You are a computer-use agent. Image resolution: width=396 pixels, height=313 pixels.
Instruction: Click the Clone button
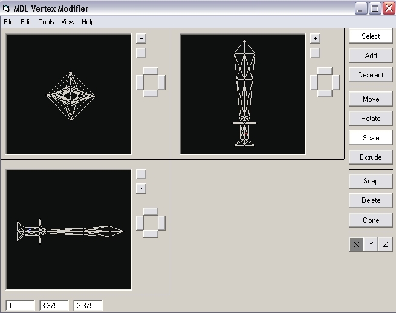point(371,220)
